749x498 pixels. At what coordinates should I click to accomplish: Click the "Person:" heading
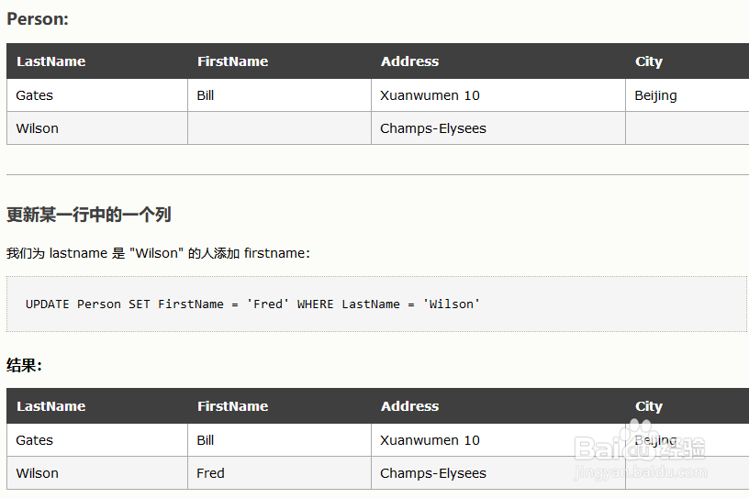38,18
